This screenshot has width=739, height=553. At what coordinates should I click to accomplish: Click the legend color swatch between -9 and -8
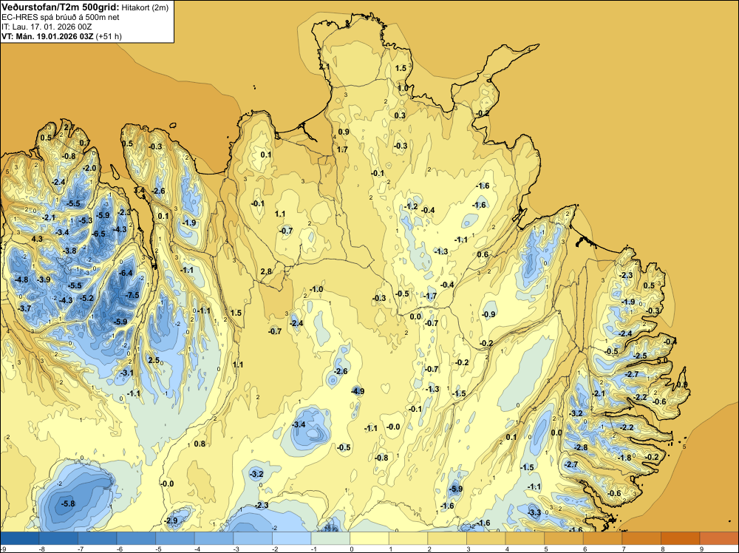(20, 538)
